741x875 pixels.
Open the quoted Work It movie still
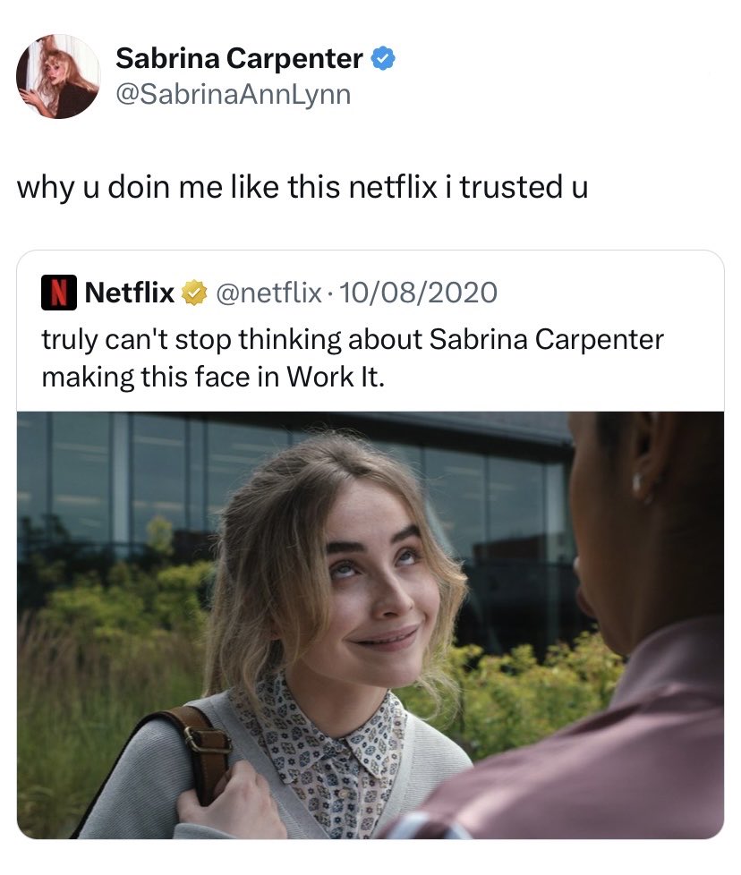pos(370,625)
